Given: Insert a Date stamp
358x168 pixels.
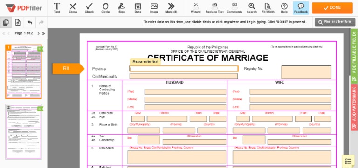Looking at the screenshot, I should [x=138, y=8].
